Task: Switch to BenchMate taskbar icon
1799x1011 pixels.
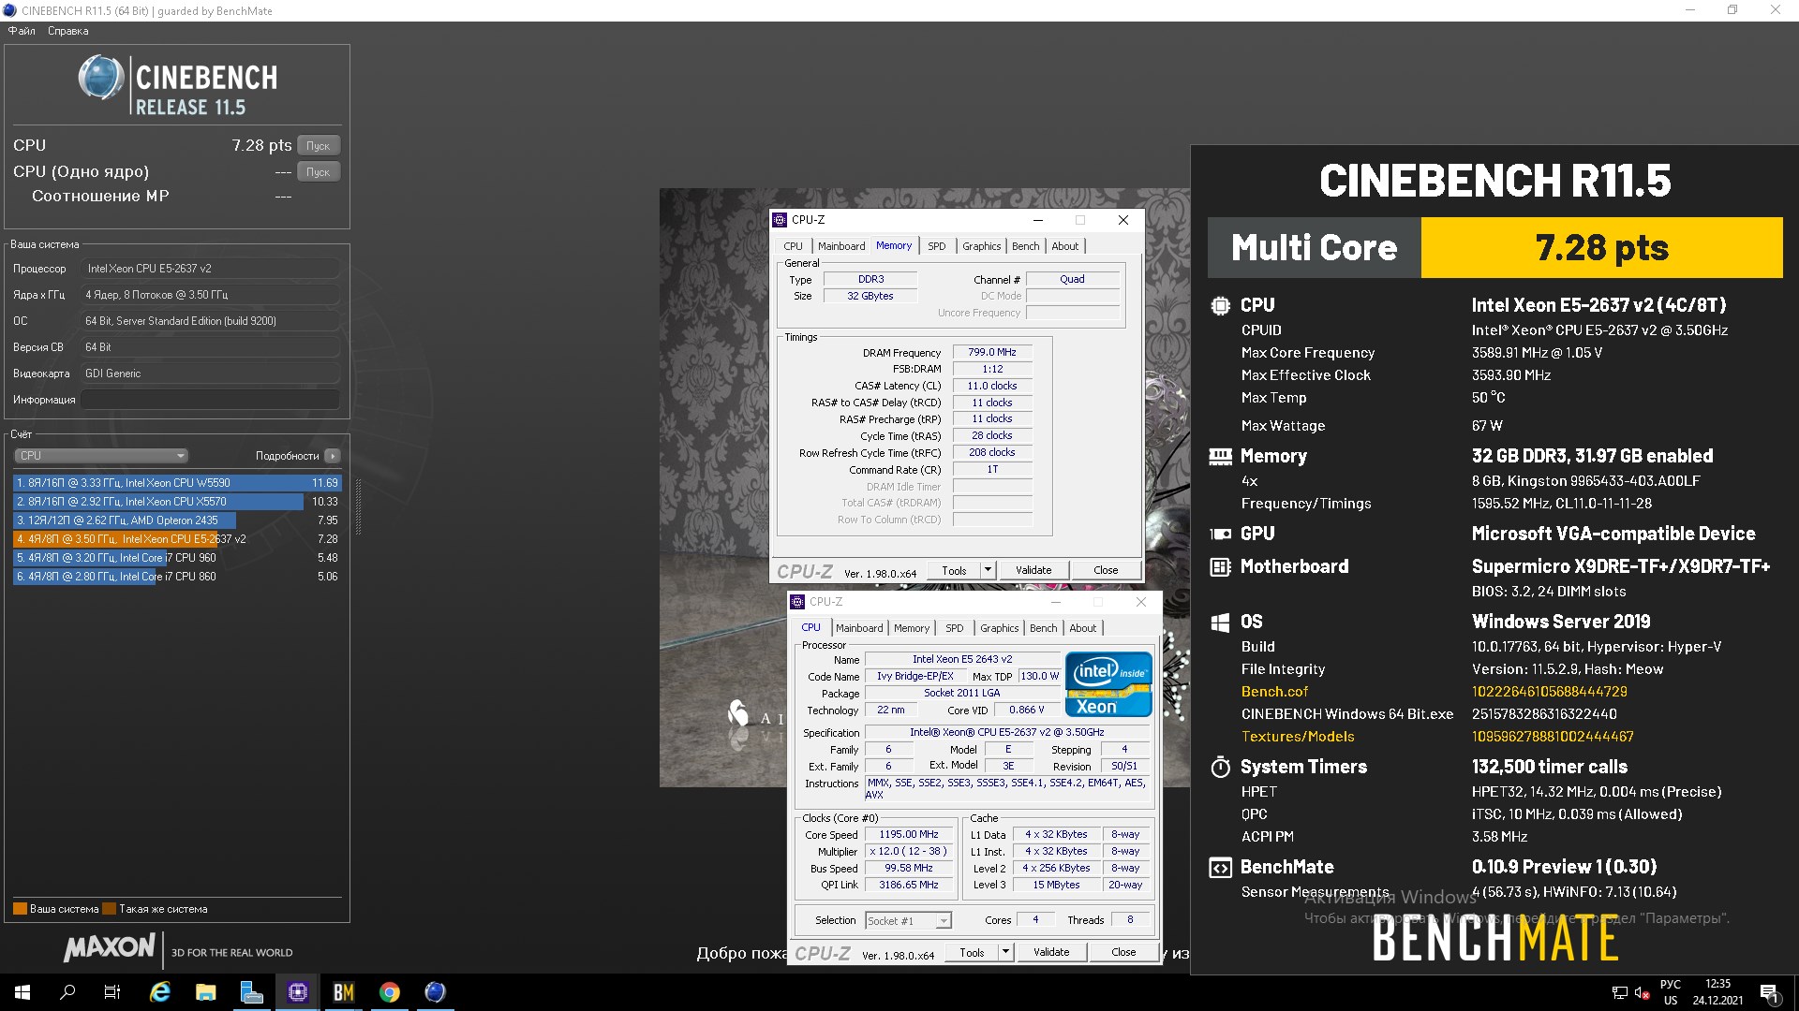Action: 344,992
